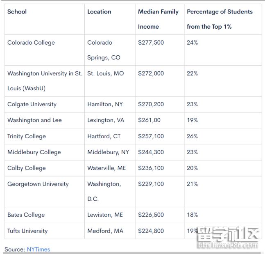Select the Tufts University cell

[27, 231]
